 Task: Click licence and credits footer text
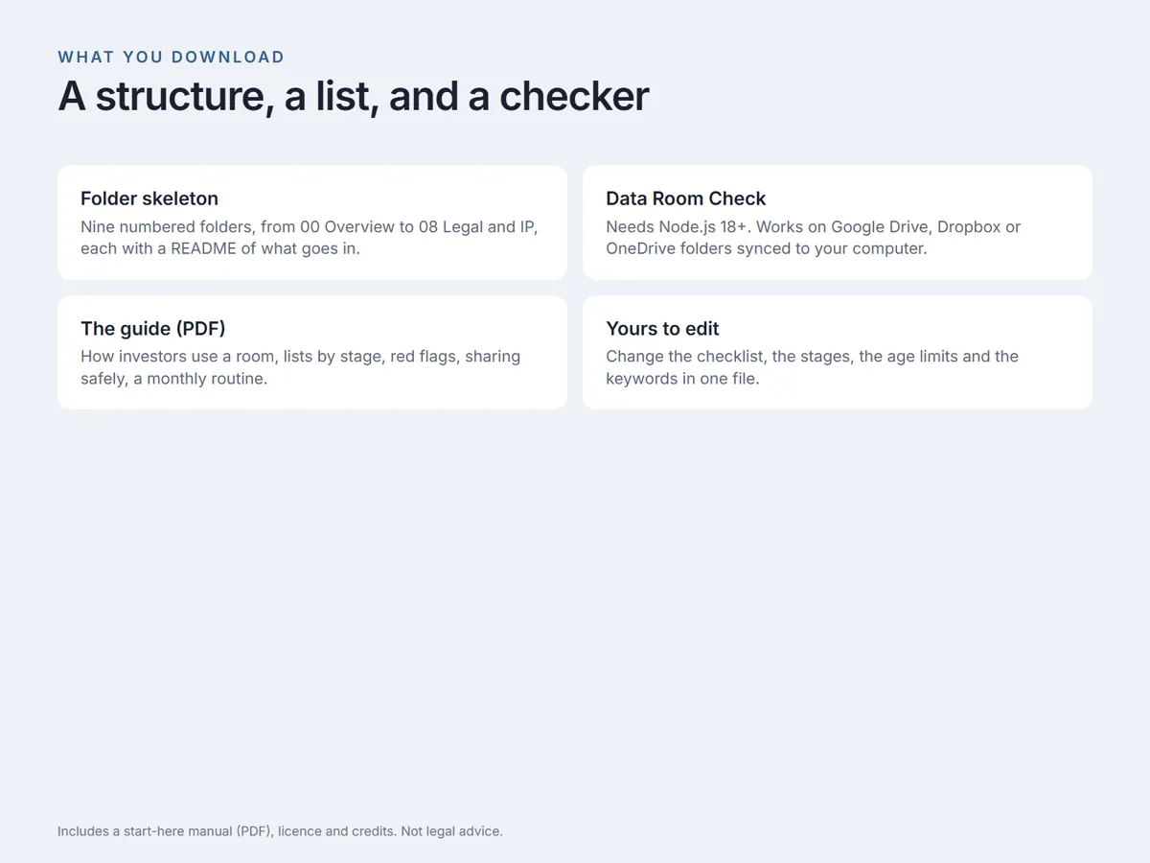336,831
